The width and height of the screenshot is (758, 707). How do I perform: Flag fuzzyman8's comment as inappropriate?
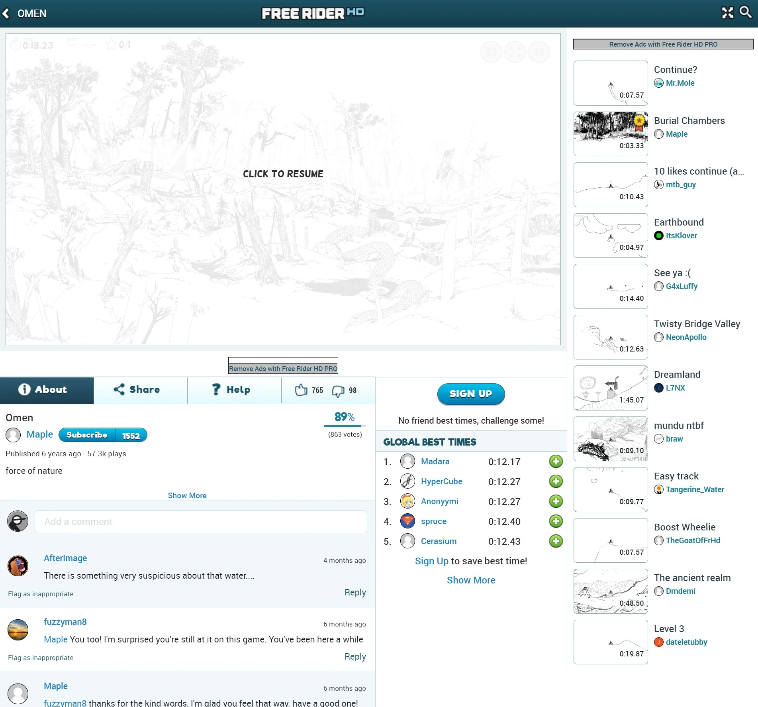pyautogui.click(x=41, y=658)
